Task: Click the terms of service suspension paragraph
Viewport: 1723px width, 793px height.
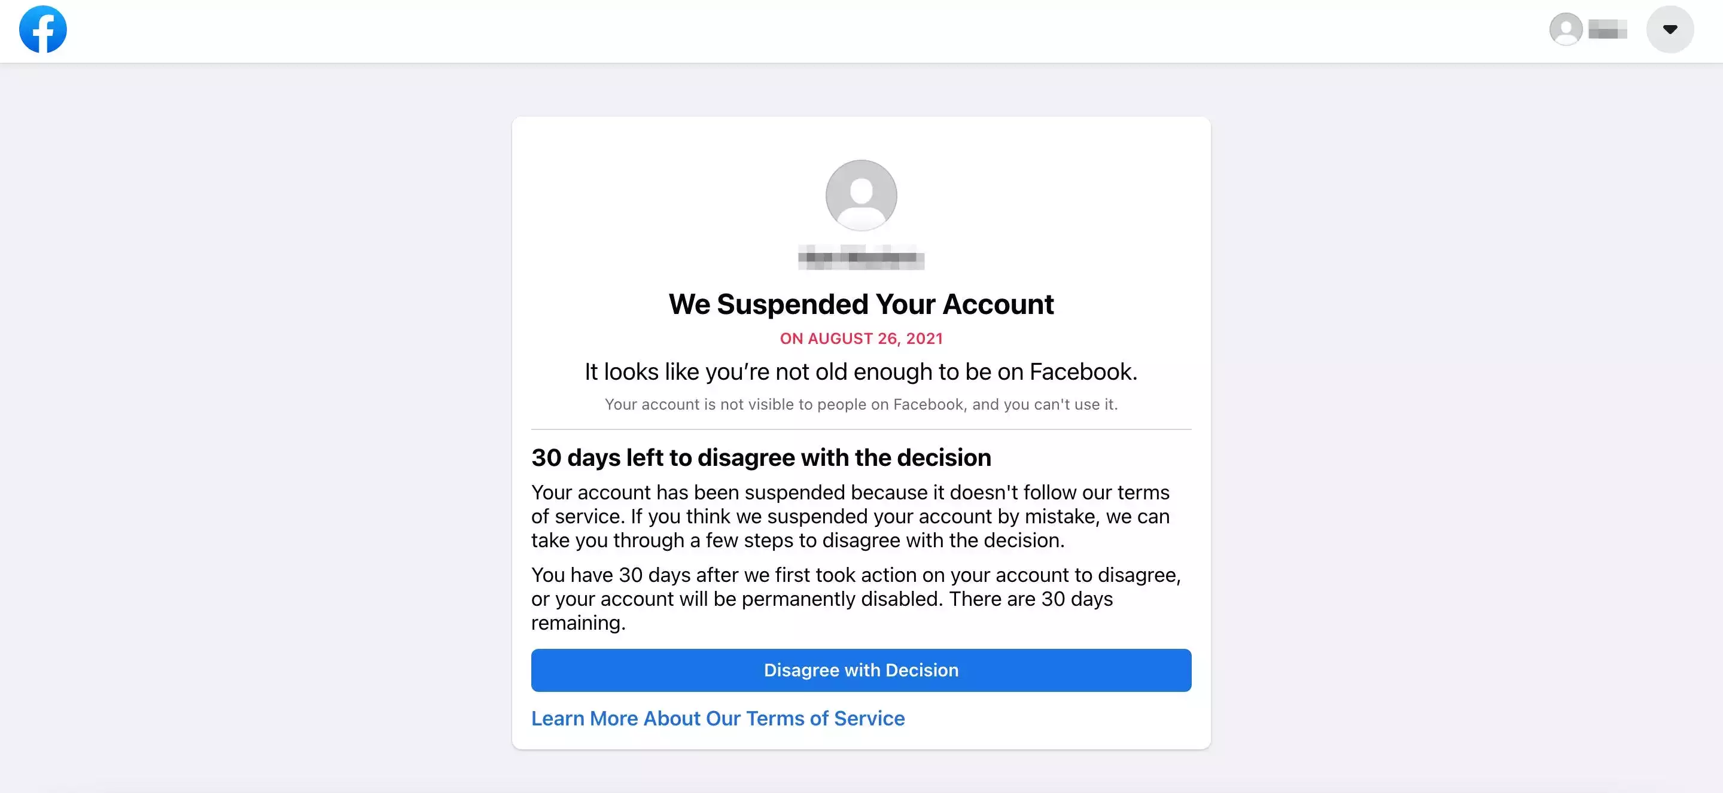Action: pos(850,516)
